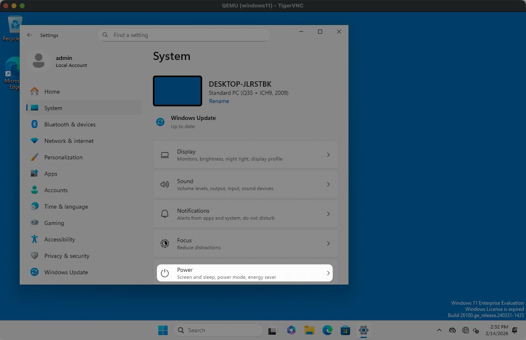Screen dimensions: 526x340
Task: Open Gaming settings from sidebar
Action: pyautogui.click(x=54, y=223)
